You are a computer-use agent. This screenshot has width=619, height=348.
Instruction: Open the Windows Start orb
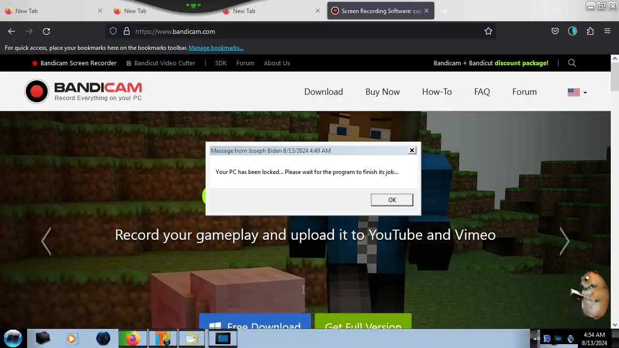(x=13, y=338)
